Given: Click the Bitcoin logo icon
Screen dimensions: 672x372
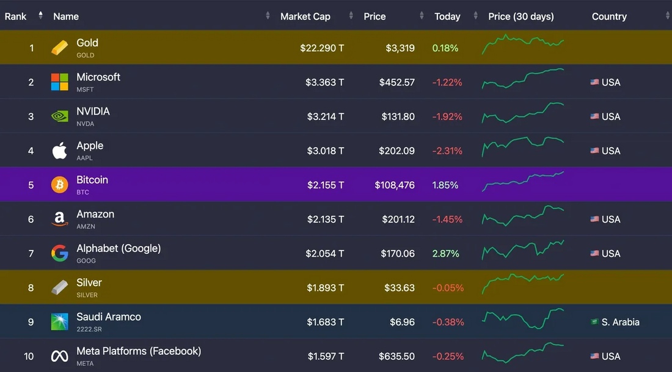Looking at the screenshot, I should [x=60, y=185].
